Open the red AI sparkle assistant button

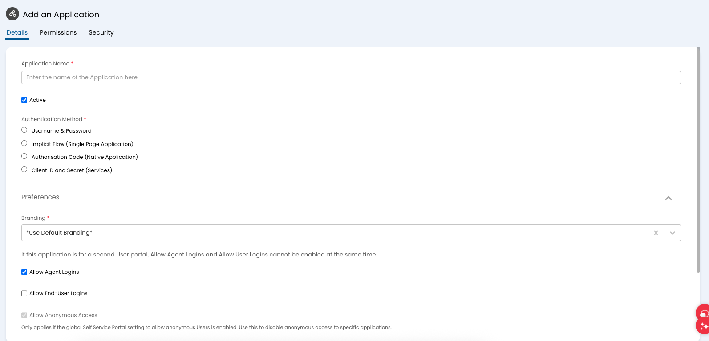pyautogui.click(x=704, y=326)
